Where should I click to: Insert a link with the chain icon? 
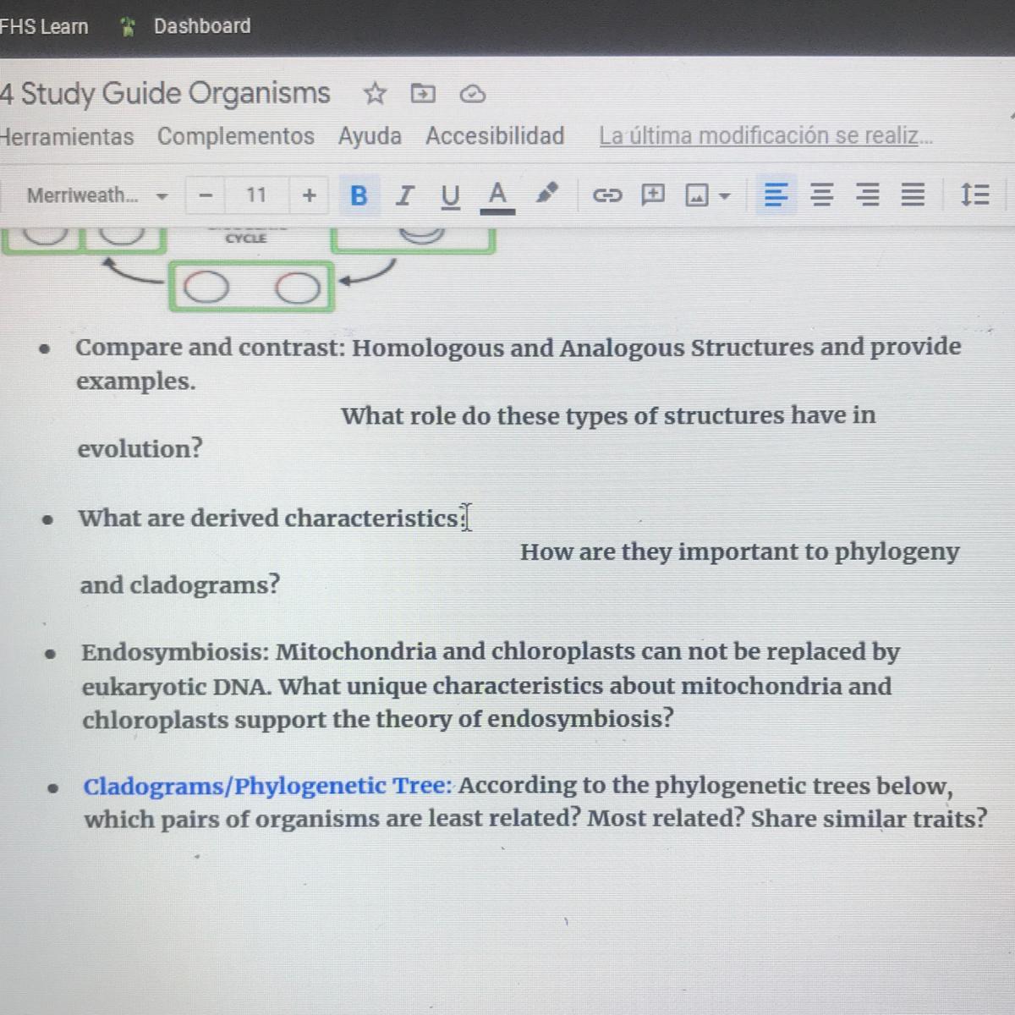click(606, 195)
